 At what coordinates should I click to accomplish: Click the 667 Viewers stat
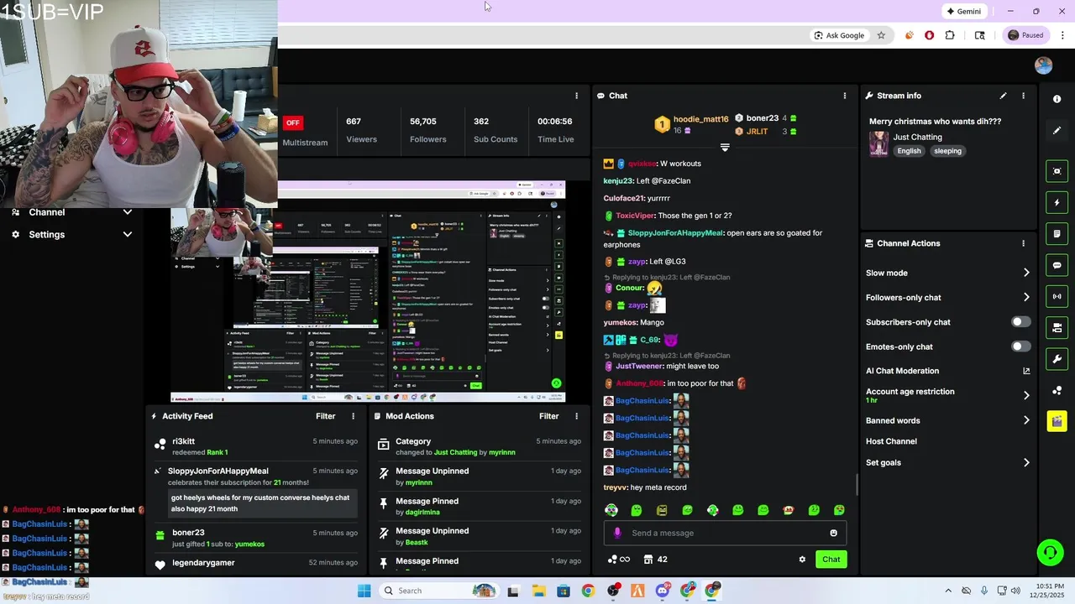[x=361, y=130]
